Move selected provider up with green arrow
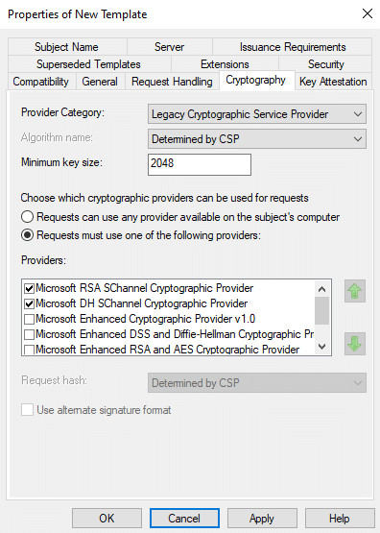380x533 pixels. pos(355,291)
